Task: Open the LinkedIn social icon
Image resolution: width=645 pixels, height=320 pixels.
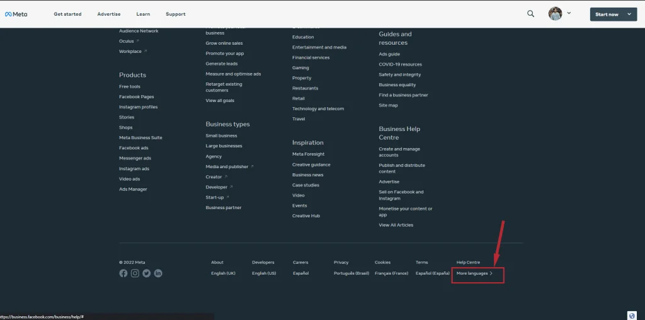Action: point(158,273)
